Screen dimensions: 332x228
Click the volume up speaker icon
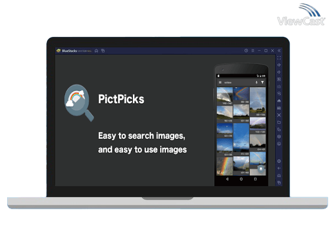[279, 65]
